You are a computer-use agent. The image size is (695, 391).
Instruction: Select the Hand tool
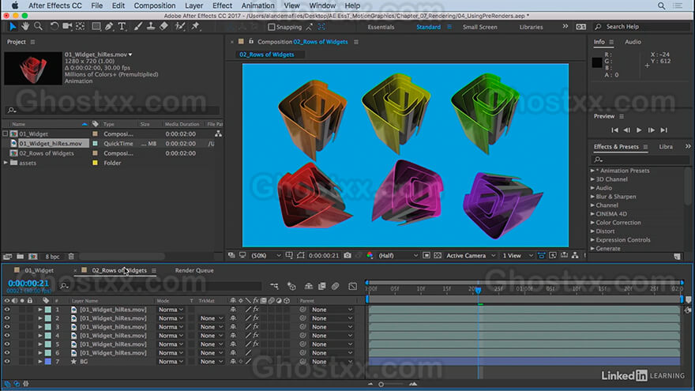[25, 27]
